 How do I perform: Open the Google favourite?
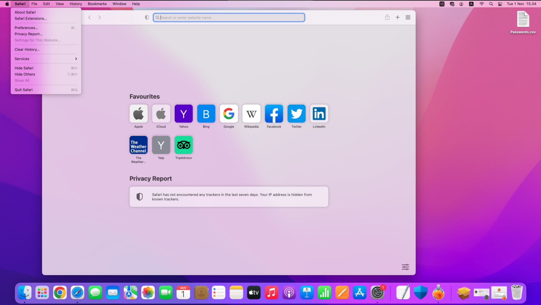point(229,114)
